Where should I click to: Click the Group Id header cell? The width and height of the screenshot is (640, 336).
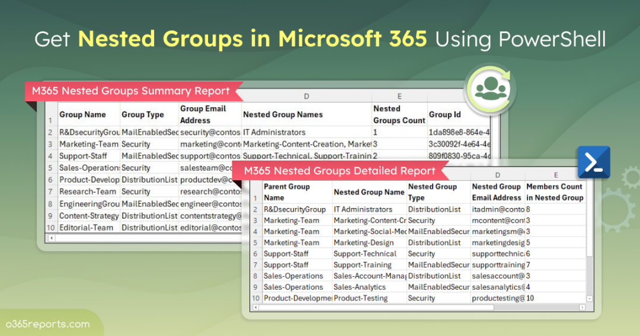444,114
